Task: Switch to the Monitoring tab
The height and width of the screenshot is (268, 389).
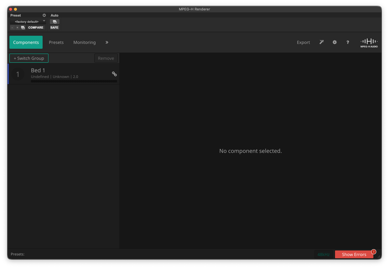Action: [84, 42]
